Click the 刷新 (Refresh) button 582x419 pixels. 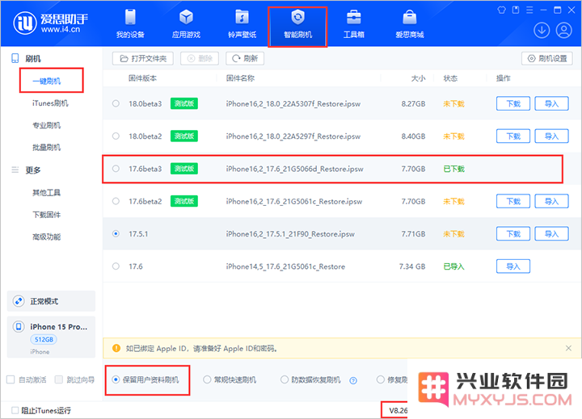(245, 59)
